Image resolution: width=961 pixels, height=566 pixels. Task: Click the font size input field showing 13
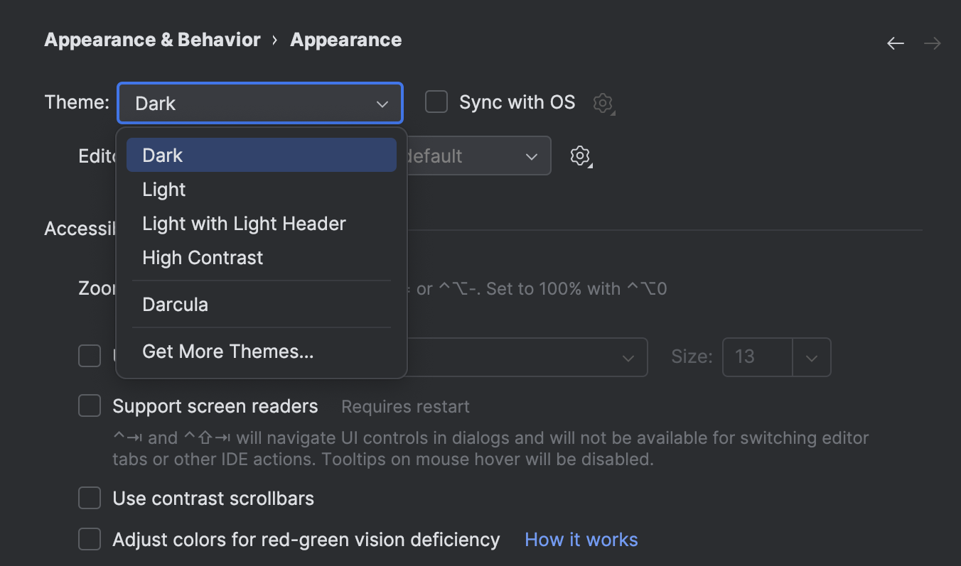(757, 357)
